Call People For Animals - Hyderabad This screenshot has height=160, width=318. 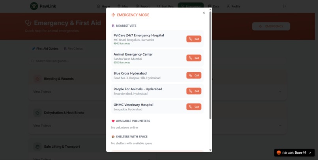coord(194,91)
